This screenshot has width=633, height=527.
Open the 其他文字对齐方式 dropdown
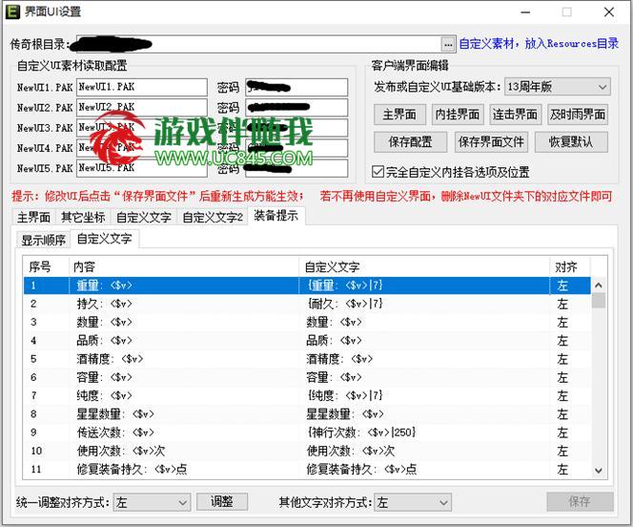tap(413, 502)
